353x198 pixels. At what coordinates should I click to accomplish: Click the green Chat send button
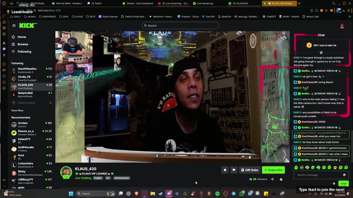[343, 183]
